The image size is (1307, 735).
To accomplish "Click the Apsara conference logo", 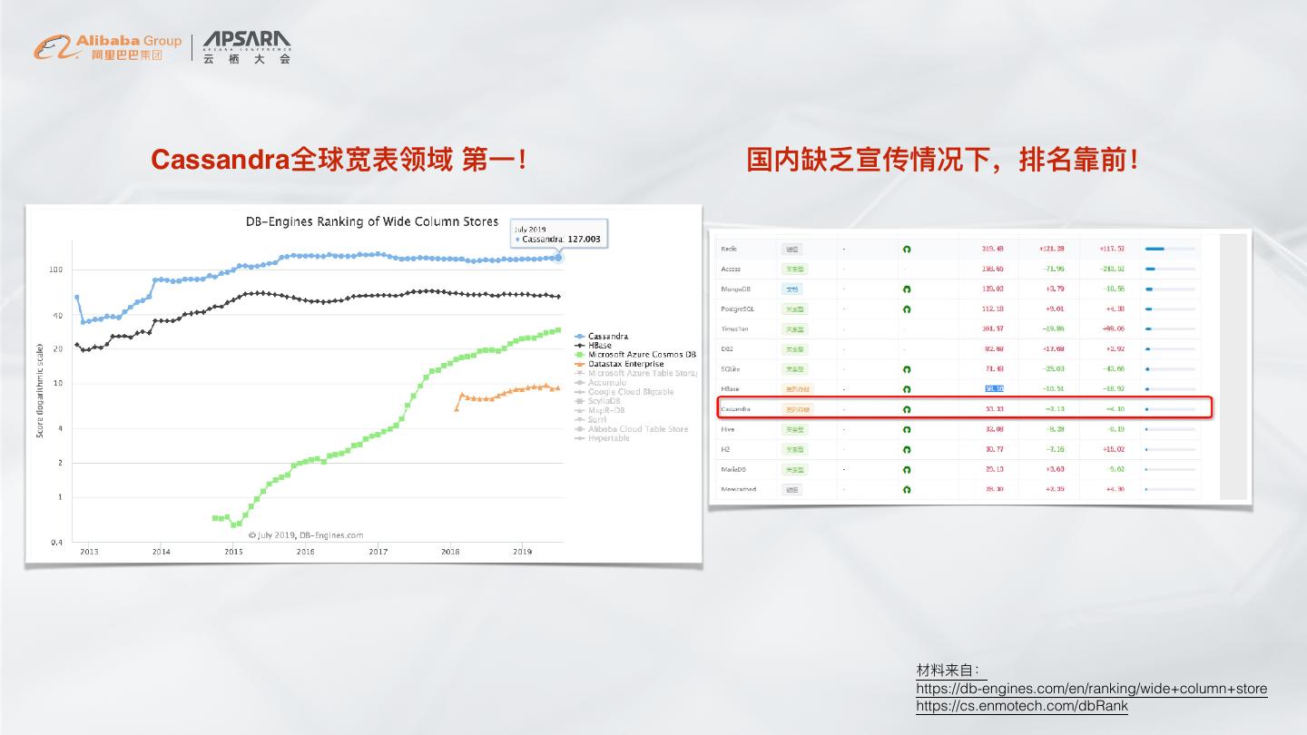I will pos(247,47).
